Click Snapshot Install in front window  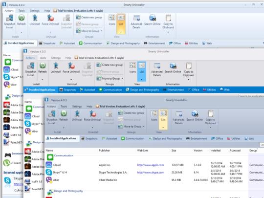click(52, 117)
